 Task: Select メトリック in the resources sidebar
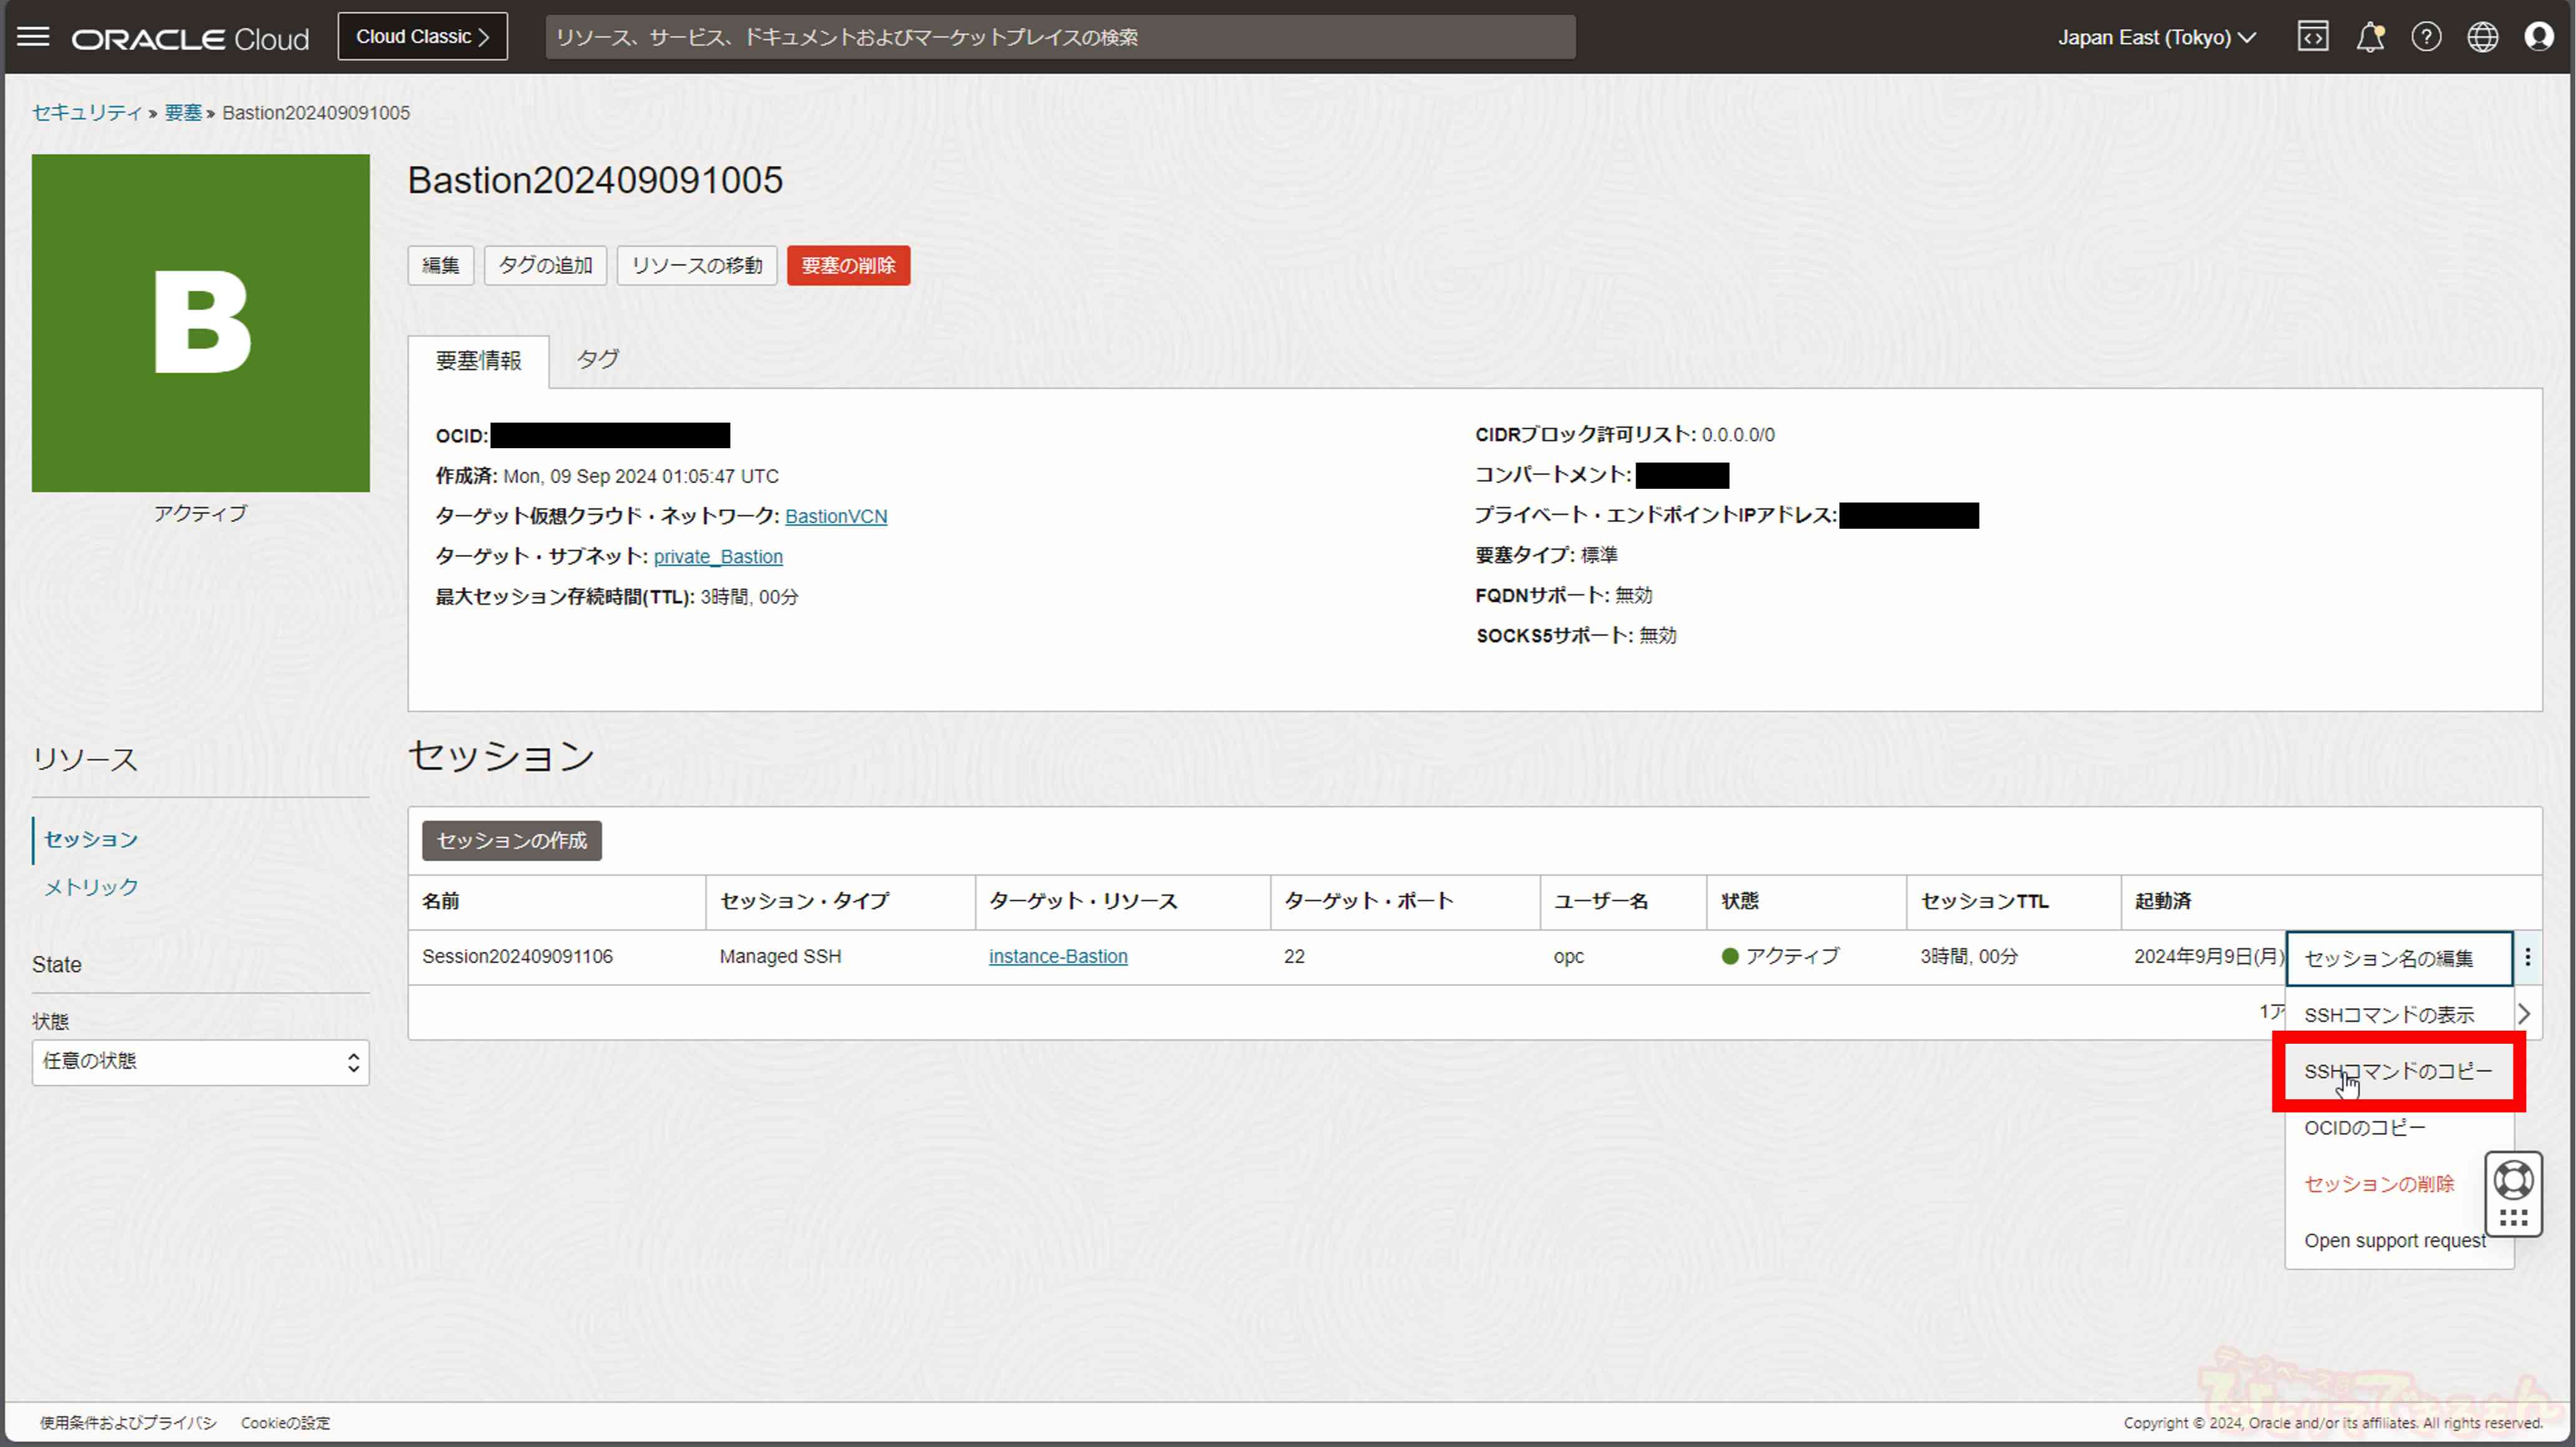click(91, 886)
